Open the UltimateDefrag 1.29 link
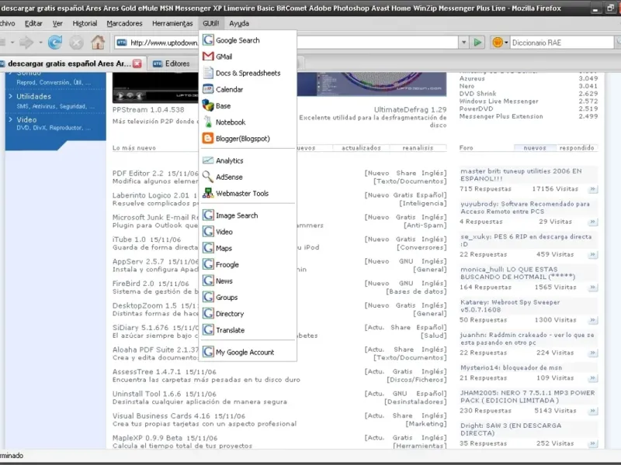The height and width of the screenshot is (465, 621). (411, 109)
